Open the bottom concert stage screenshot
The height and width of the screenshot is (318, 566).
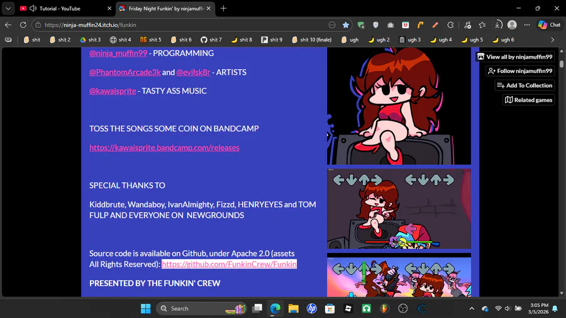399,275
